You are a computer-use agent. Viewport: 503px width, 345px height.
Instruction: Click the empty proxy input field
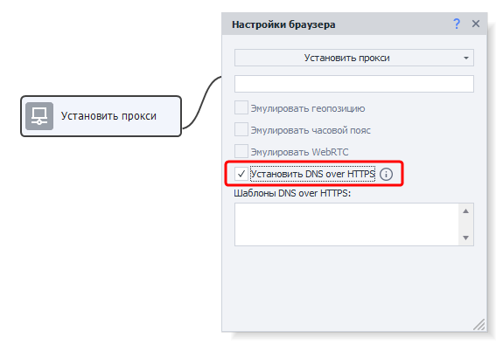(x=353, y=84)
